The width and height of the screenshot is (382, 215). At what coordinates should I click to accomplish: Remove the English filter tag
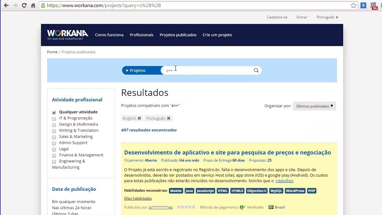(139, 118)
